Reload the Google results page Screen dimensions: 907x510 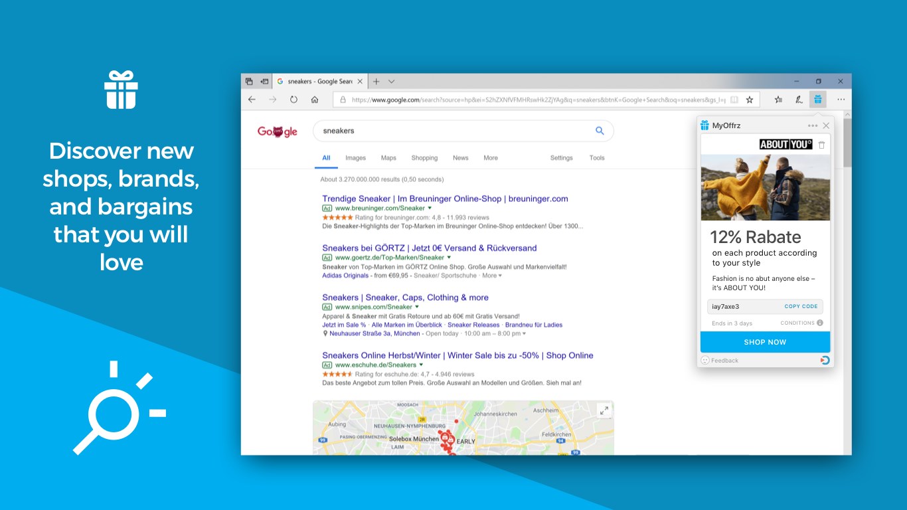tap(293, 100)
